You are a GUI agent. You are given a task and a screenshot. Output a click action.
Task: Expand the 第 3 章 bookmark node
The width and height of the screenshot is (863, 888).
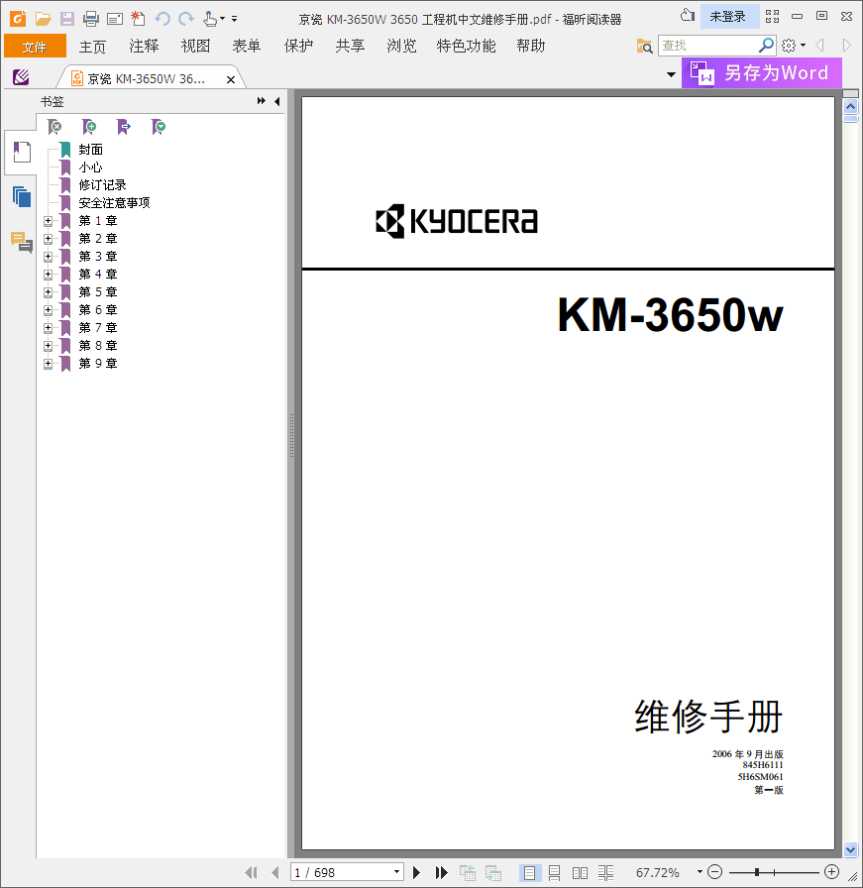[49, 257]
